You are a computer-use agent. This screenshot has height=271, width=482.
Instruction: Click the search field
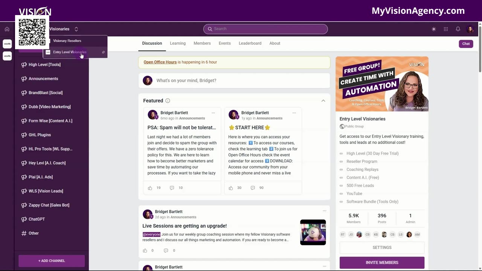265,29
